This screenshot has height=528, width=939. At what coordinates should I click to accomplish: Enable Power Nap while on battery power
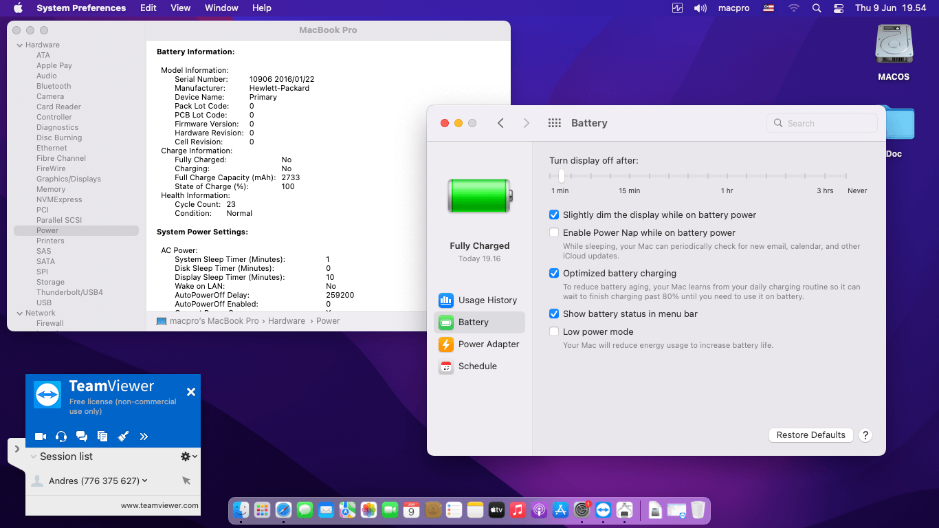(x=554, y=232)
